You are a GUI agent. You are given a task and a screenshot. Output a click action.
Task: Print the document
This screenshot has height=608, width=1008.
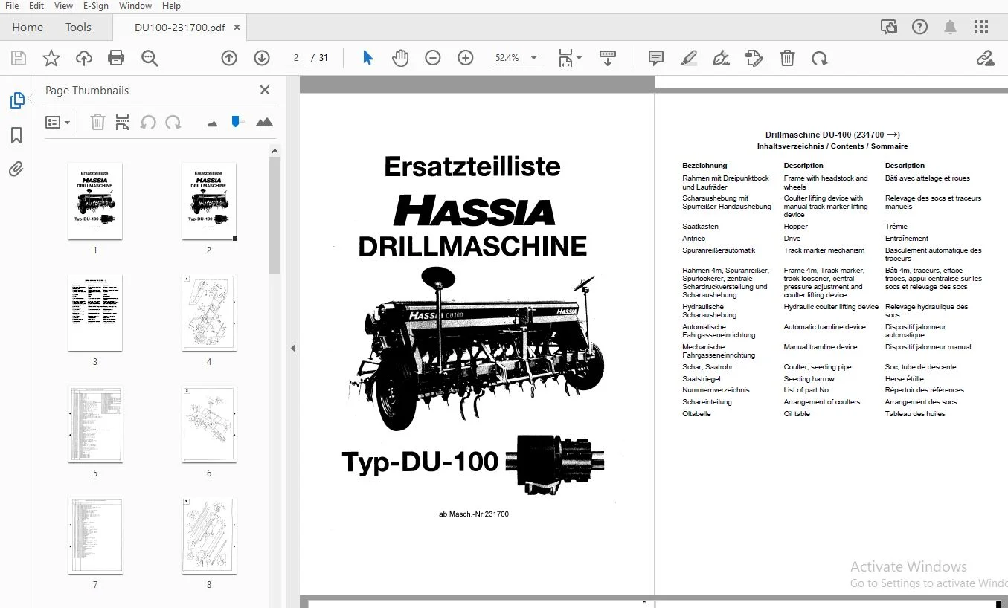pos(116,58)
